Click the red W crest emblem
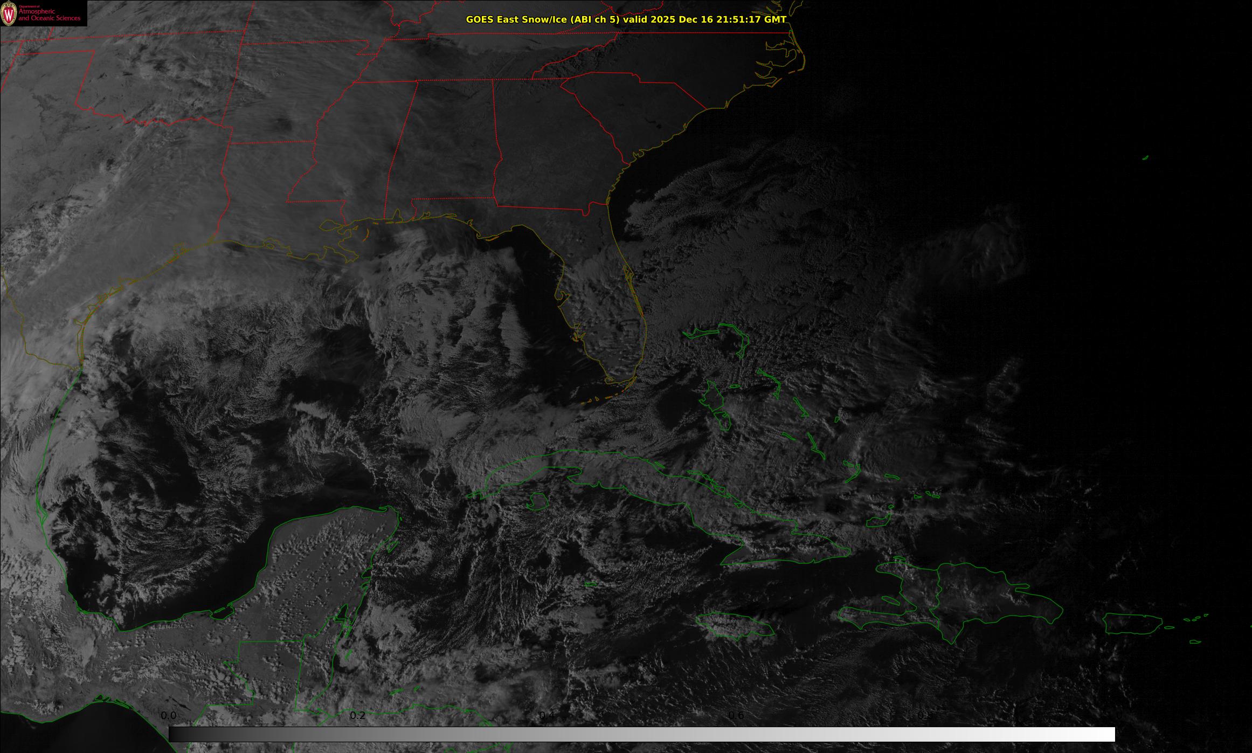1252x753 pixels. coord(9,13)
